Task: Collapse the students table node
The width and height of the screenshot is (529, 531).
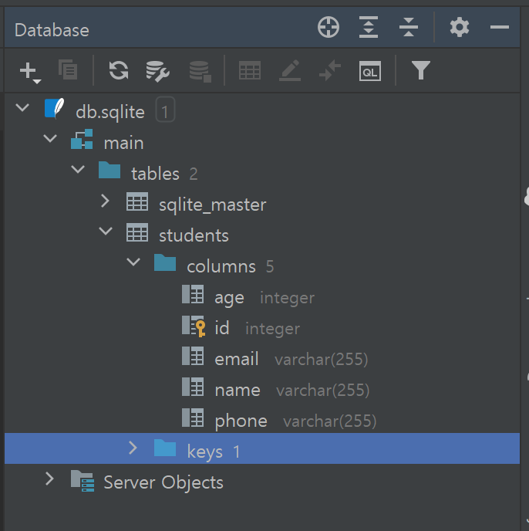Action: [x=106, y=231]
